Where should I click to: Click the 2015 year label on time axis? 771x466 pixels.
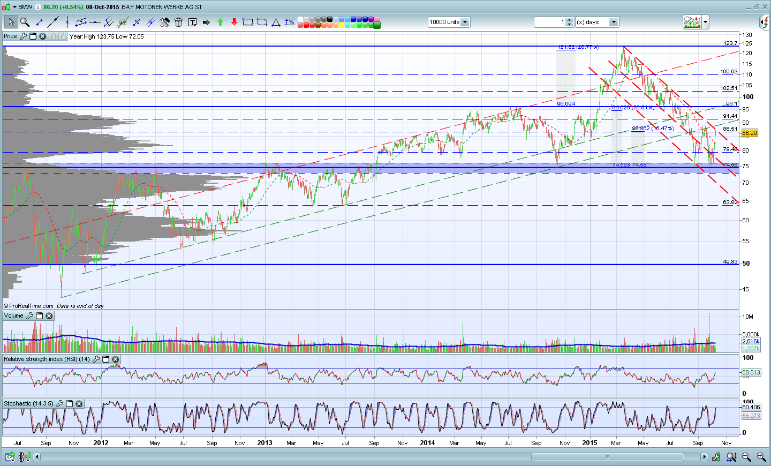589,443
